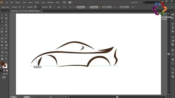
Task: Open the File menu
Action: click(7, 2)
